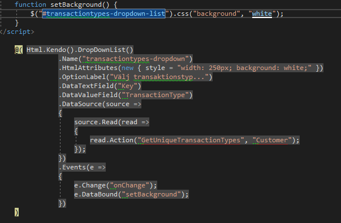
Task: Click the closing script tag
Action: pyautogui.click(x=17, y=32)
